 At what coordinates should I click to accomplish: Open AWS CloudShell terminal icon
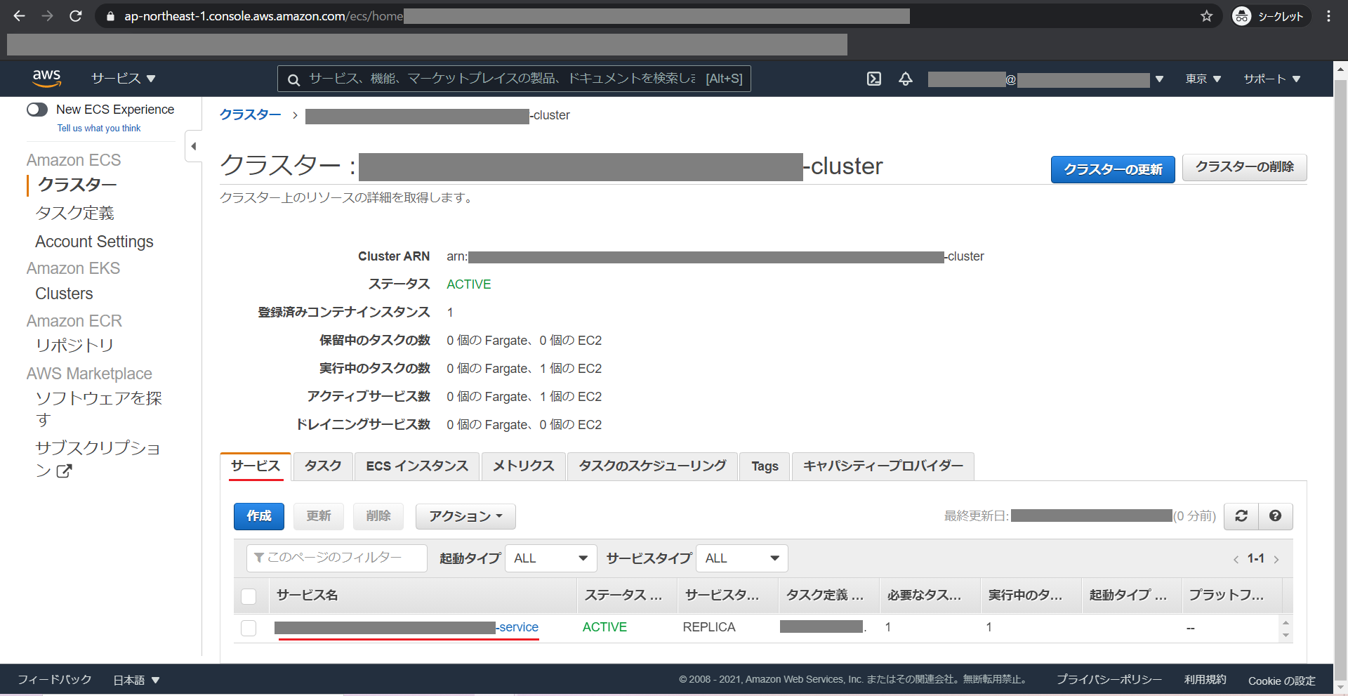(874, 79)
